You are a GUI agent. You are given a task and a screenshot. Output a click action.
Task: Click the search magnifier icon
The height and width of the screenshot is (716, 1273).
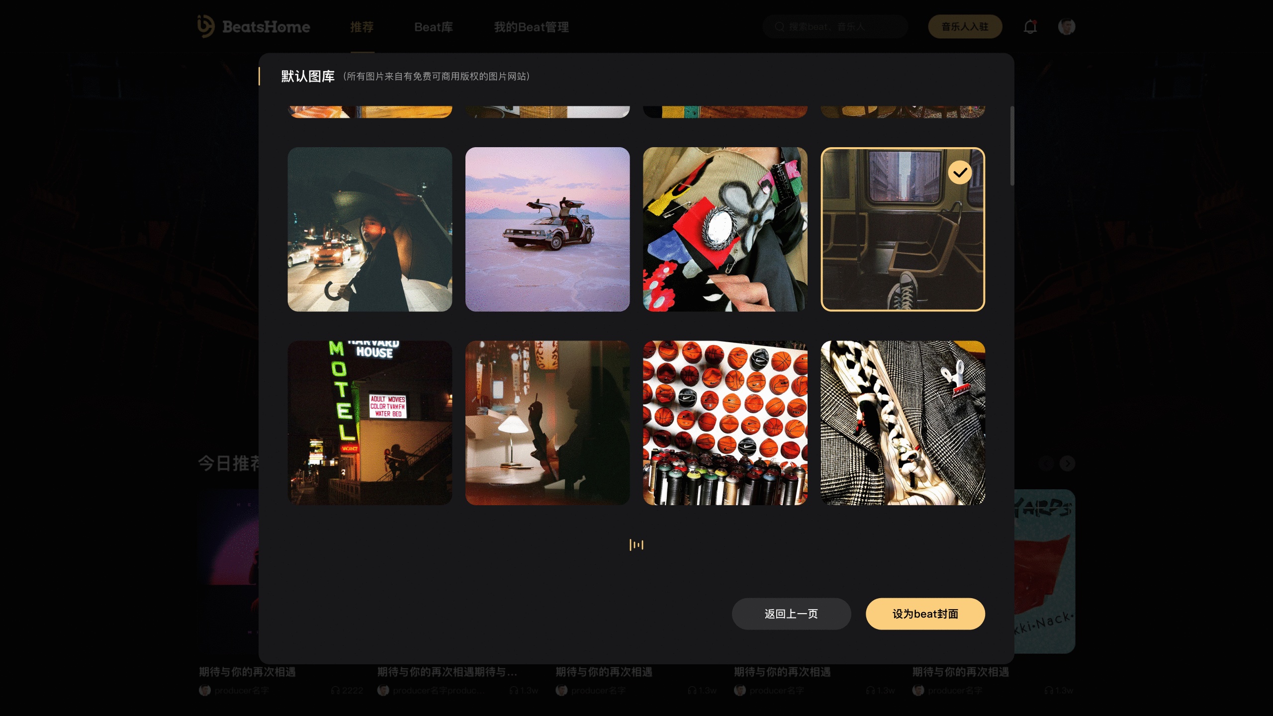(x=779, y=26)
